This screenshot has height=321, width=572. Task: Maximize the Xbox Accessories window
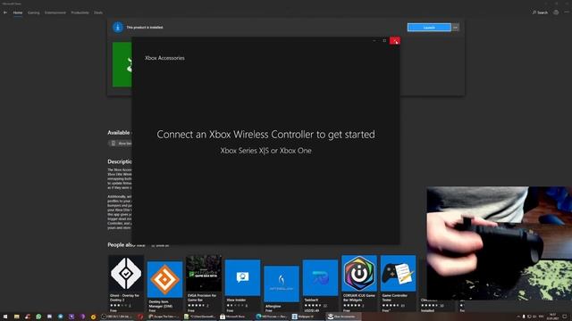tap(384, 41)
